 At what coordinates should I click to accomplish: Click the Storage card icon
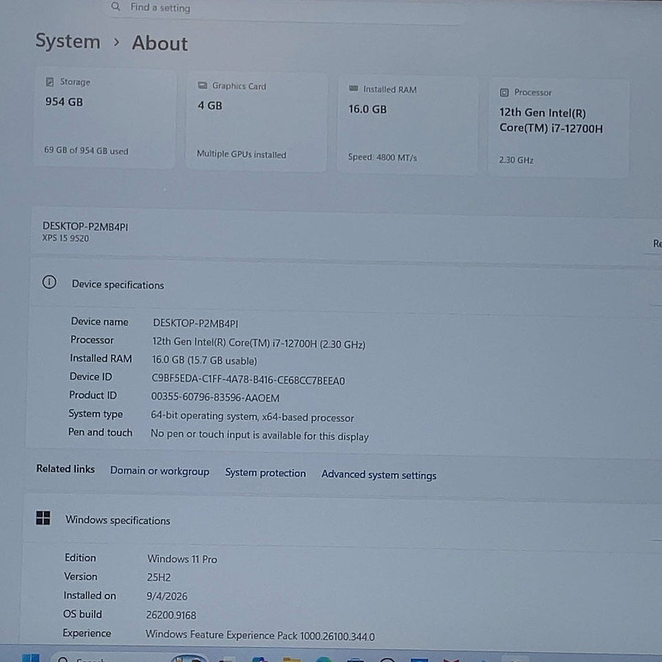[x=50, y=81]
